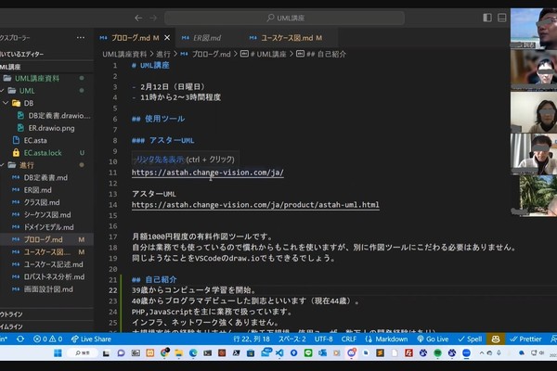Go back with the left arrow navigation icon
This screenshot has height=371, width=557.
[x=138, y=18]
